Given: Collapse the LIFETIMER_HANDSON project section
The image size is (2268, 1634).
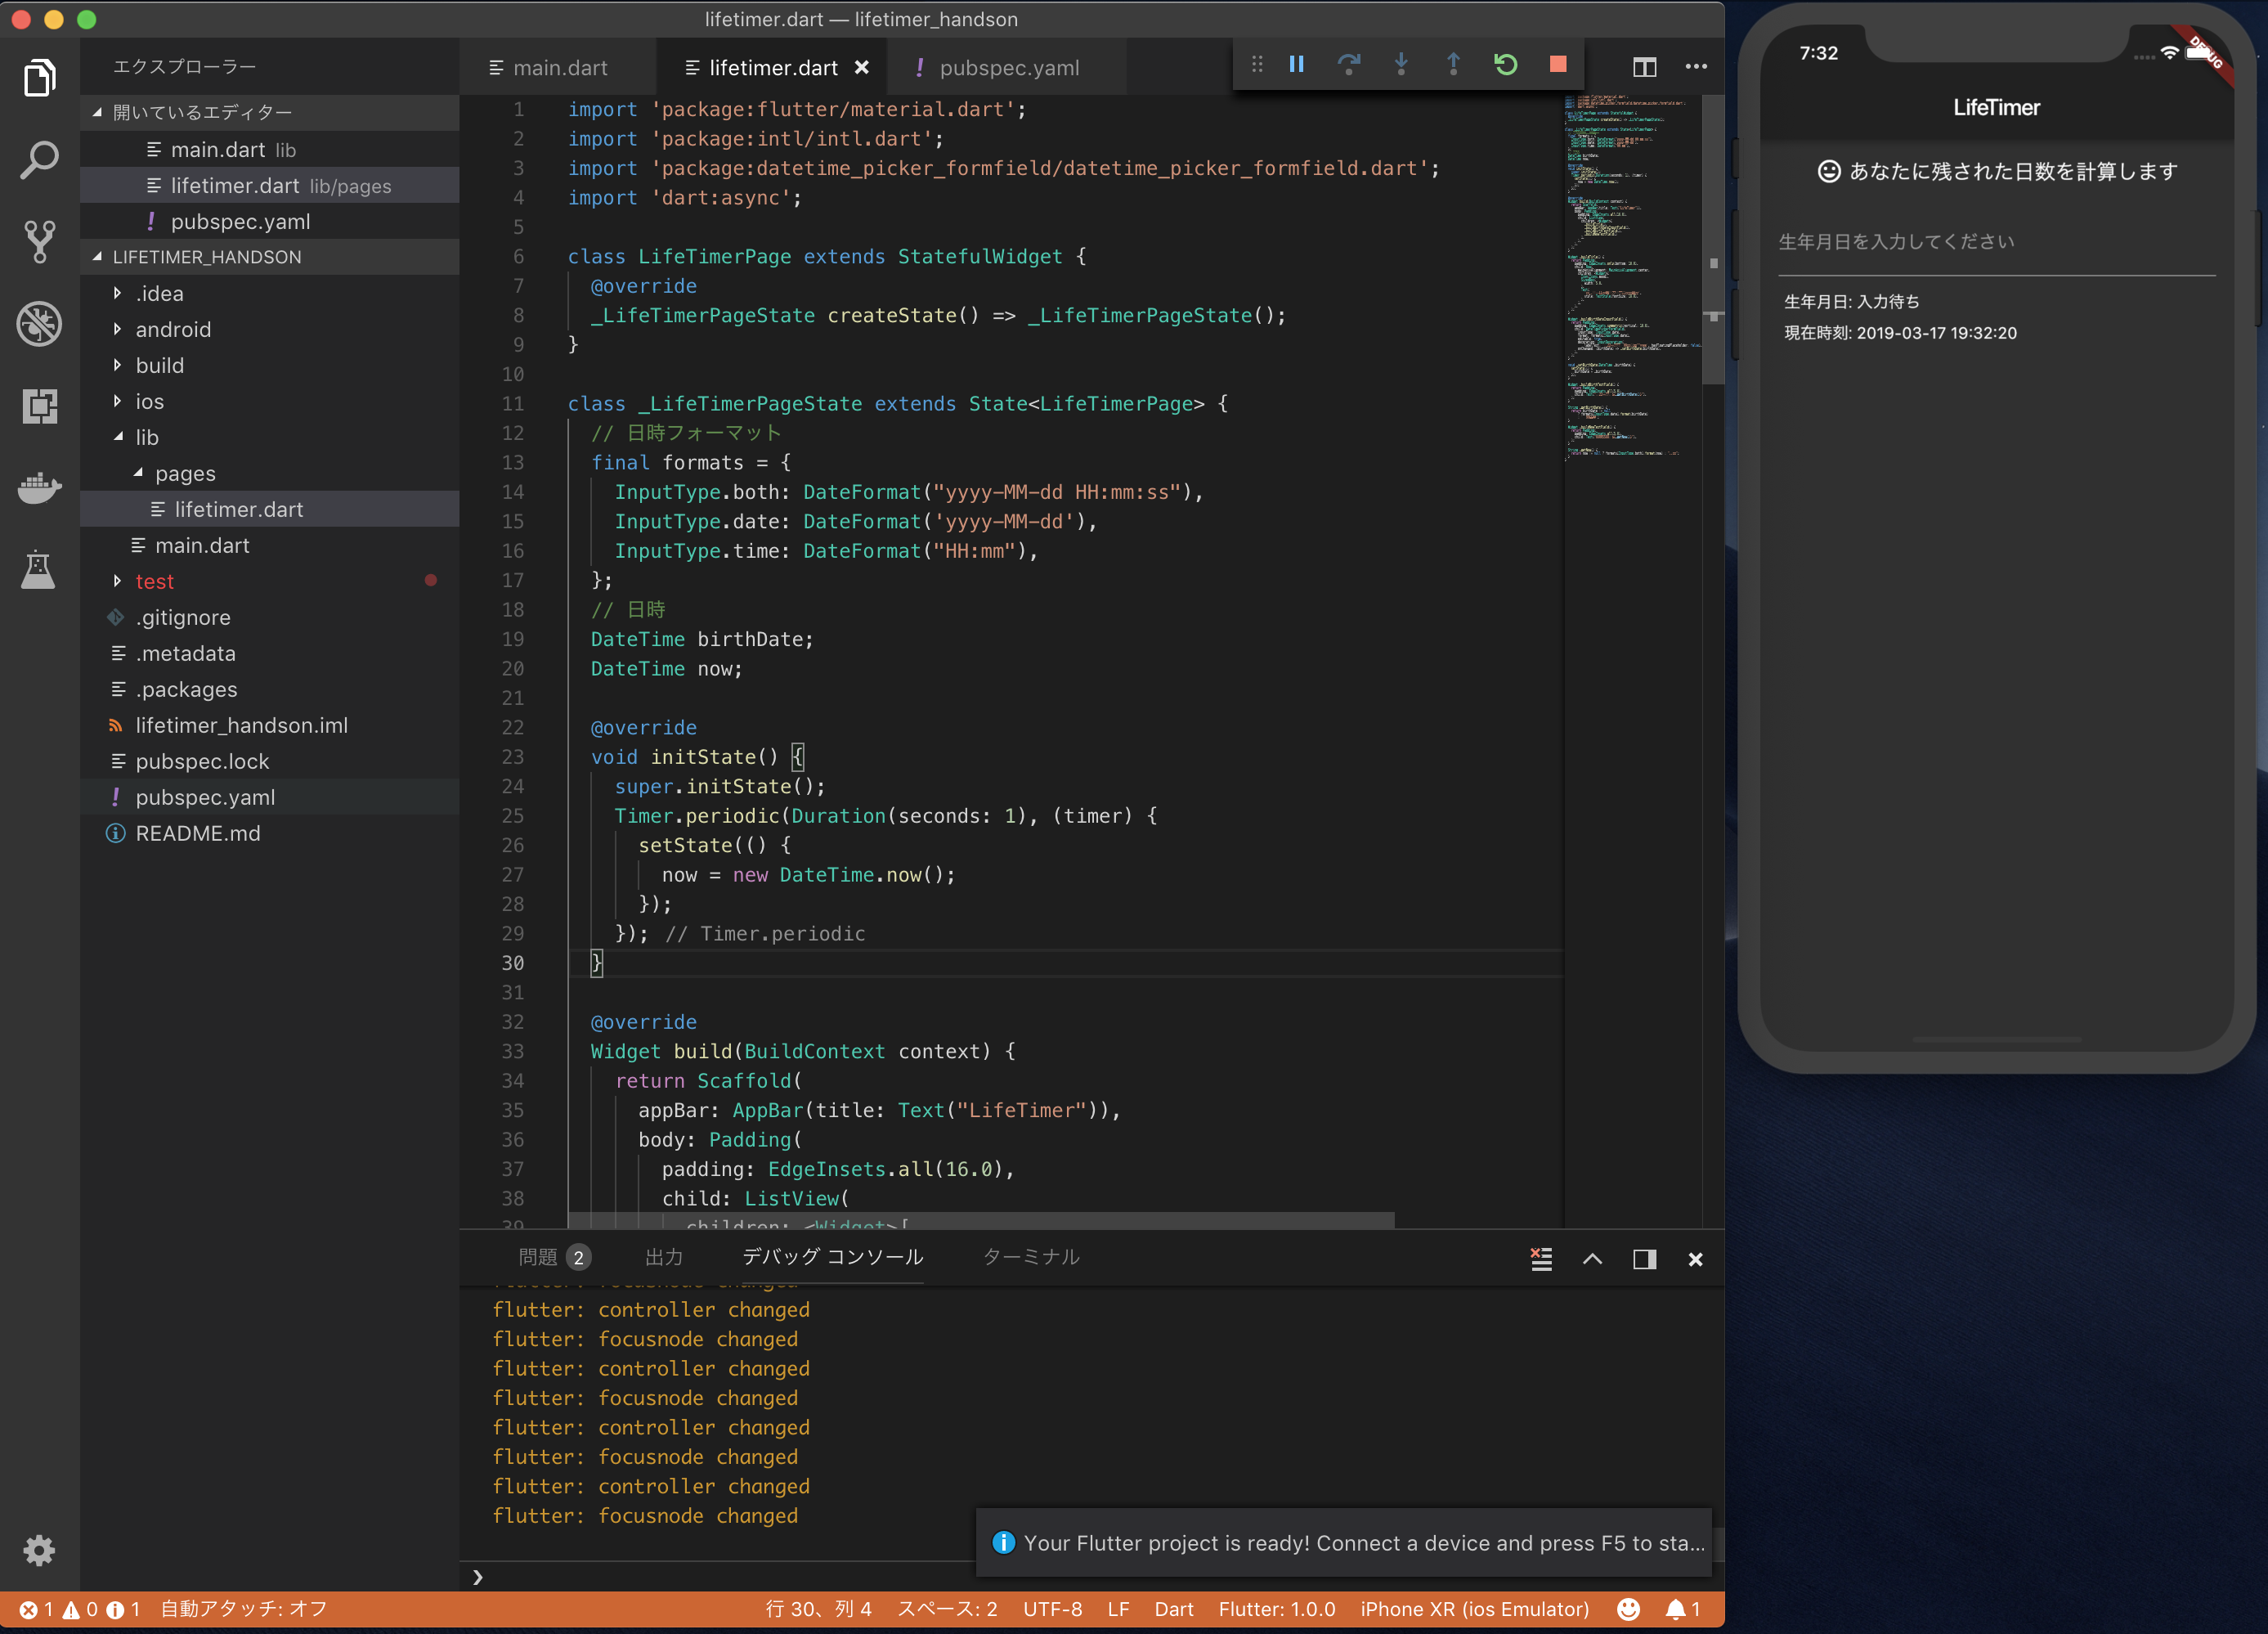Looking at the screenshot, I should (x=269, y=257).
